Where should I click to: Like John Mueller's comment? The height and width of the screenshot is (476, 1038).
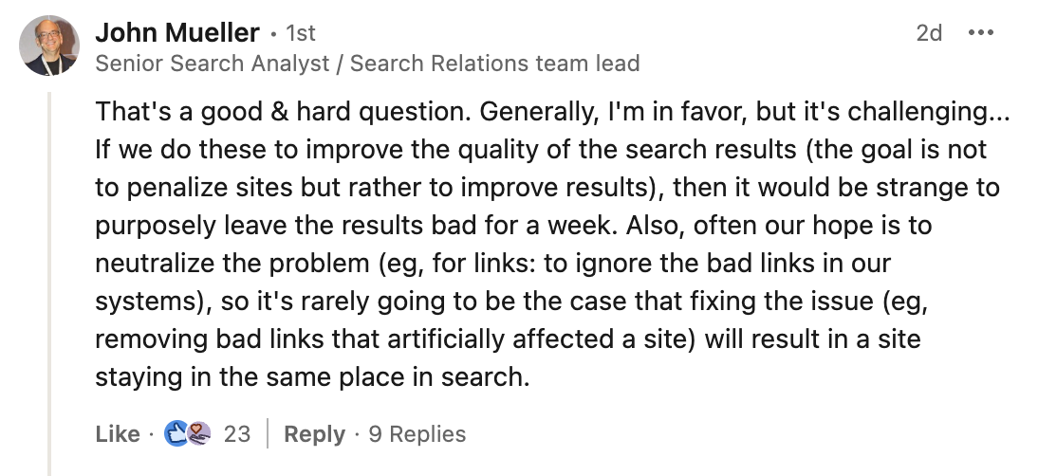[x=118, y=434]
